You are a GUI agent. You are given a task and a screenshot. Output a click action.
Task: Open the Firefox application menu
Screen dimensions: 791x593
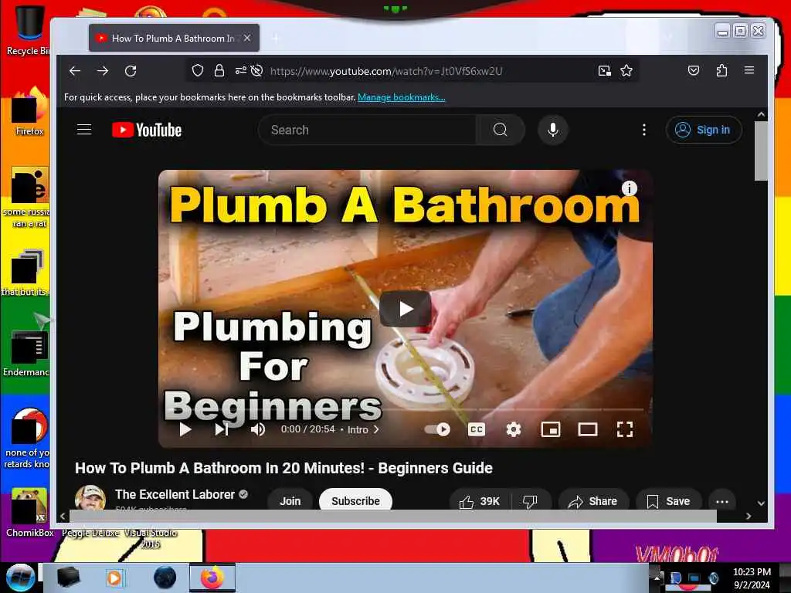[749, 70]
